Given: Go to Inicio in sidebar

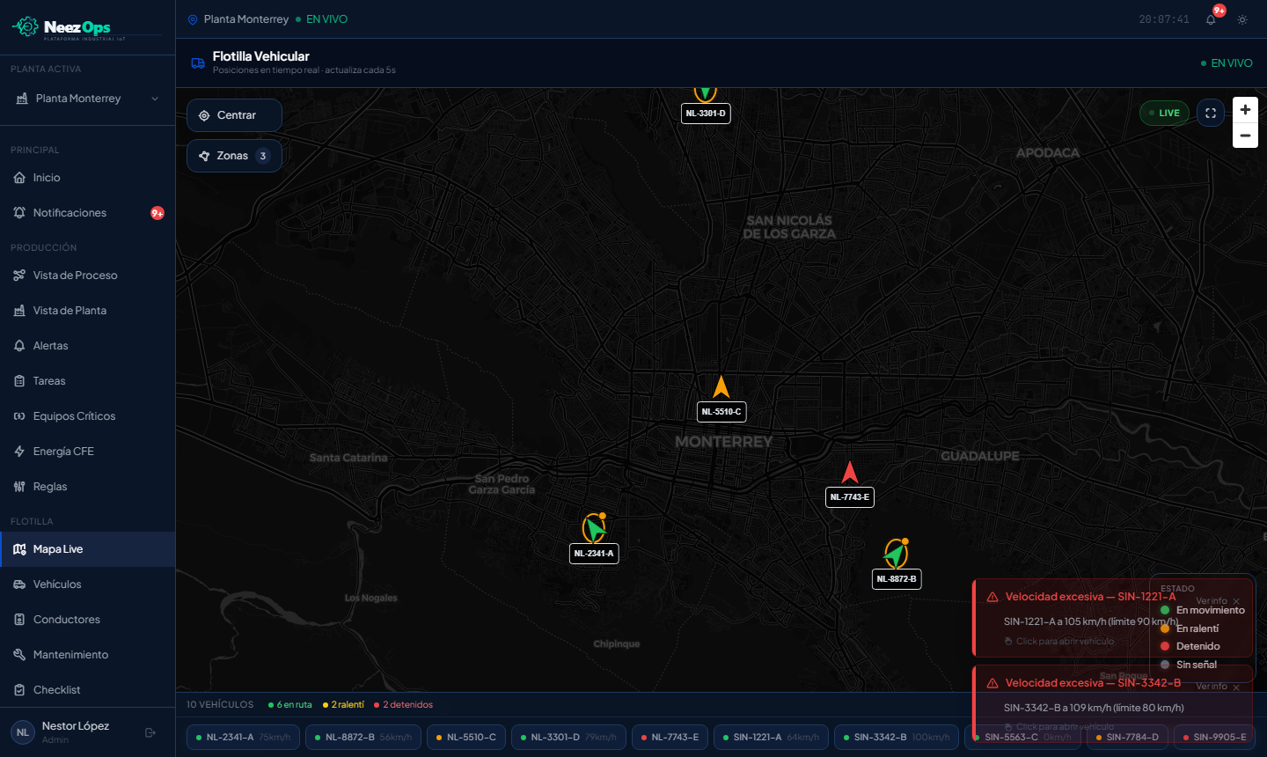Looking at the screenshot, I should pos(87,178).
